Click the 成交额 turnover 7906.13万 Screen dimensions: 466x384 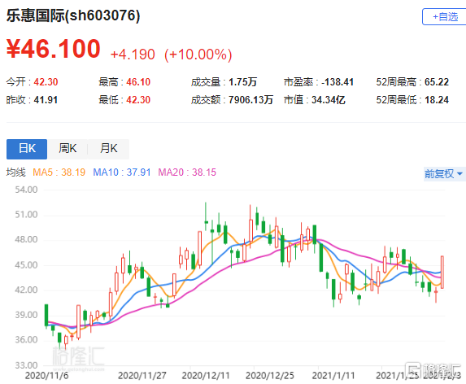click(x=250, y=100)
